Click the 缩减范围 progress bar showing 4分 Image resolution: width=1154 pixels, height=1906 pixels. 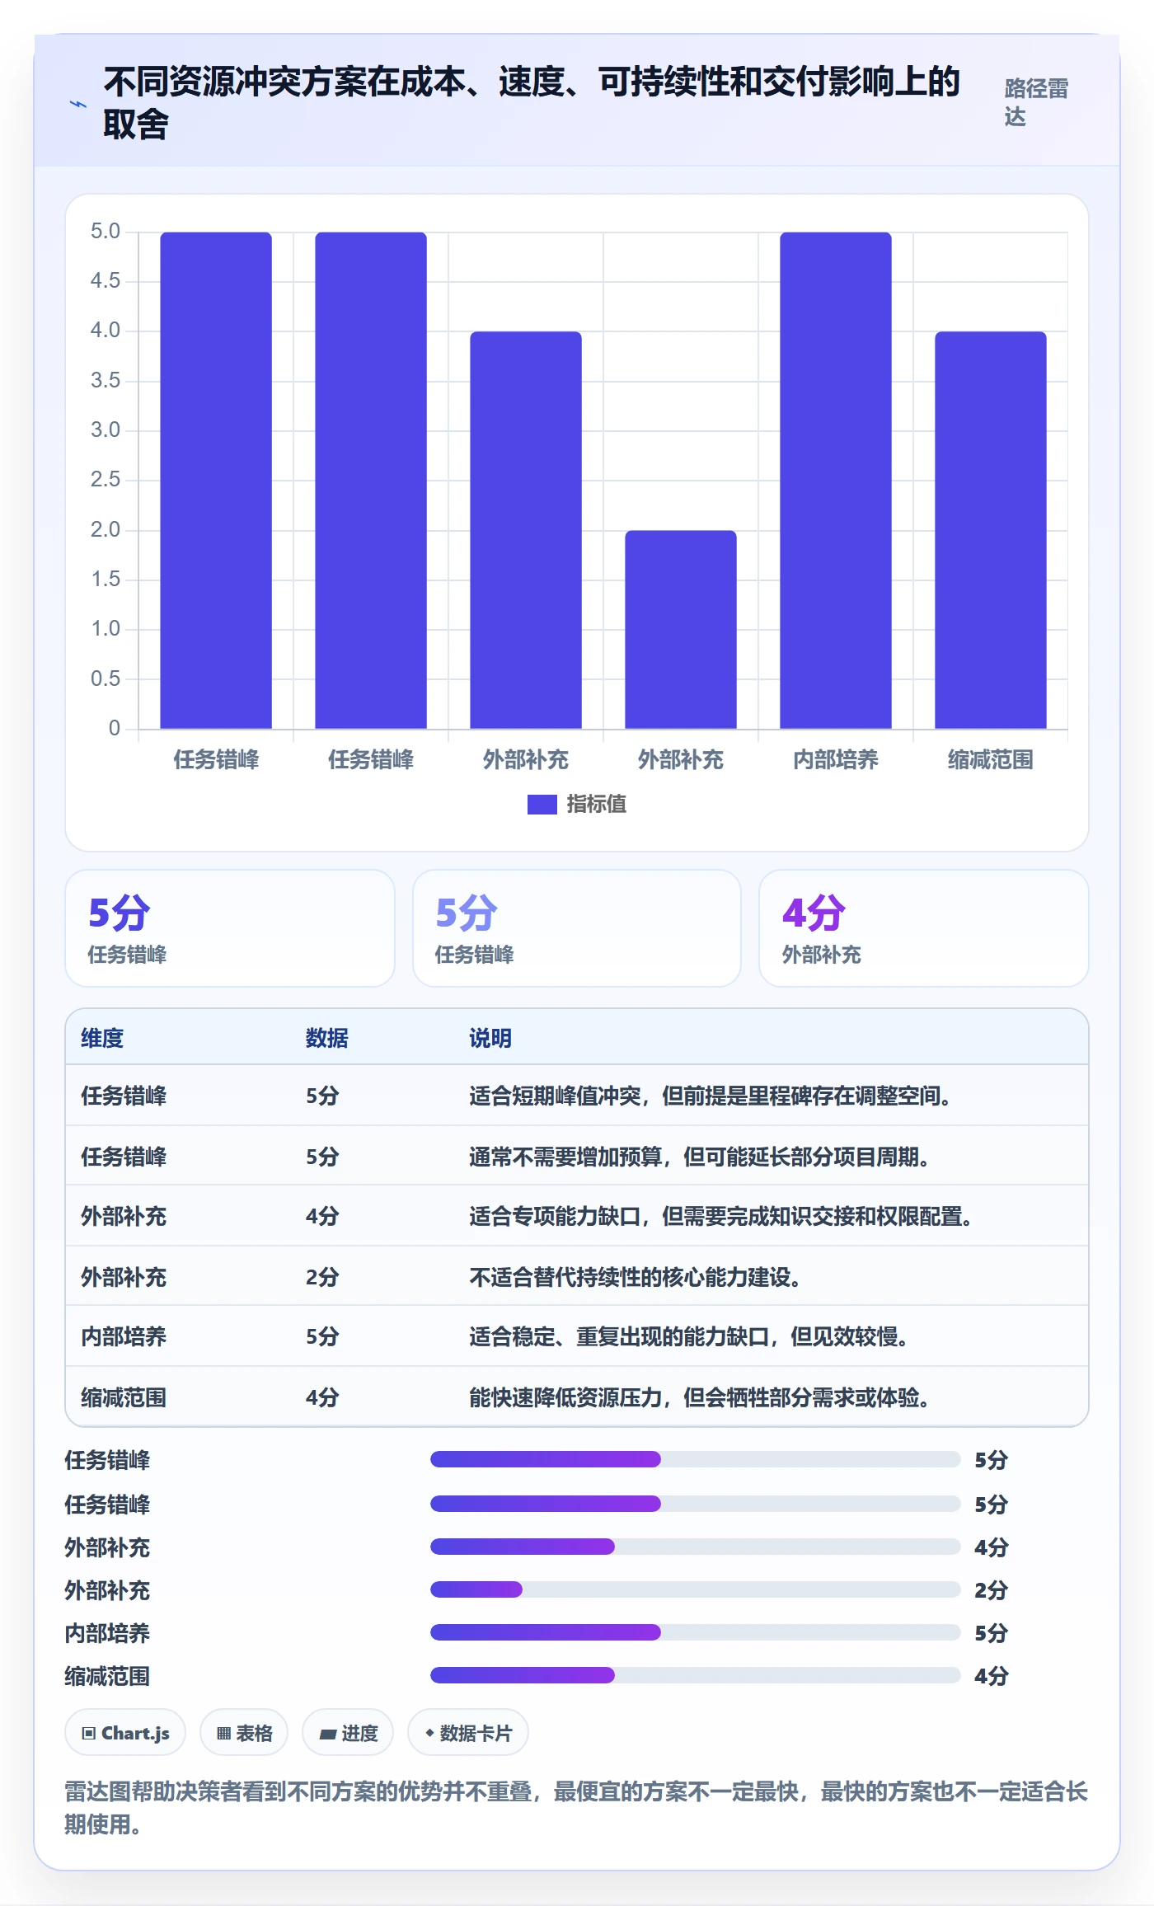point(695,1675)
